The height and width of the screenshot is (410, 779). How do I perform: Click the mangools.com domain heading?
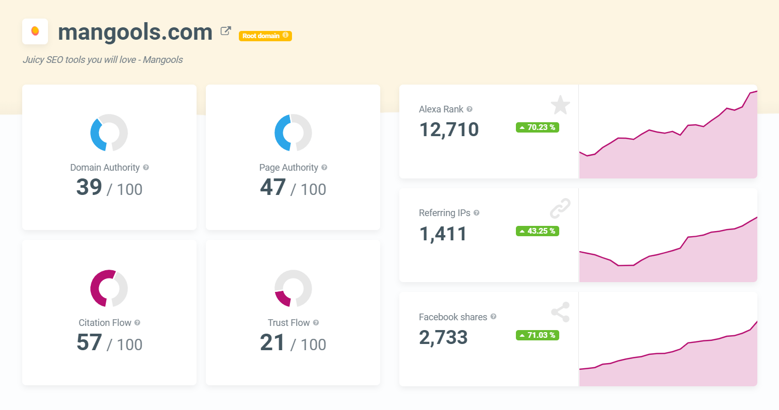135,32
